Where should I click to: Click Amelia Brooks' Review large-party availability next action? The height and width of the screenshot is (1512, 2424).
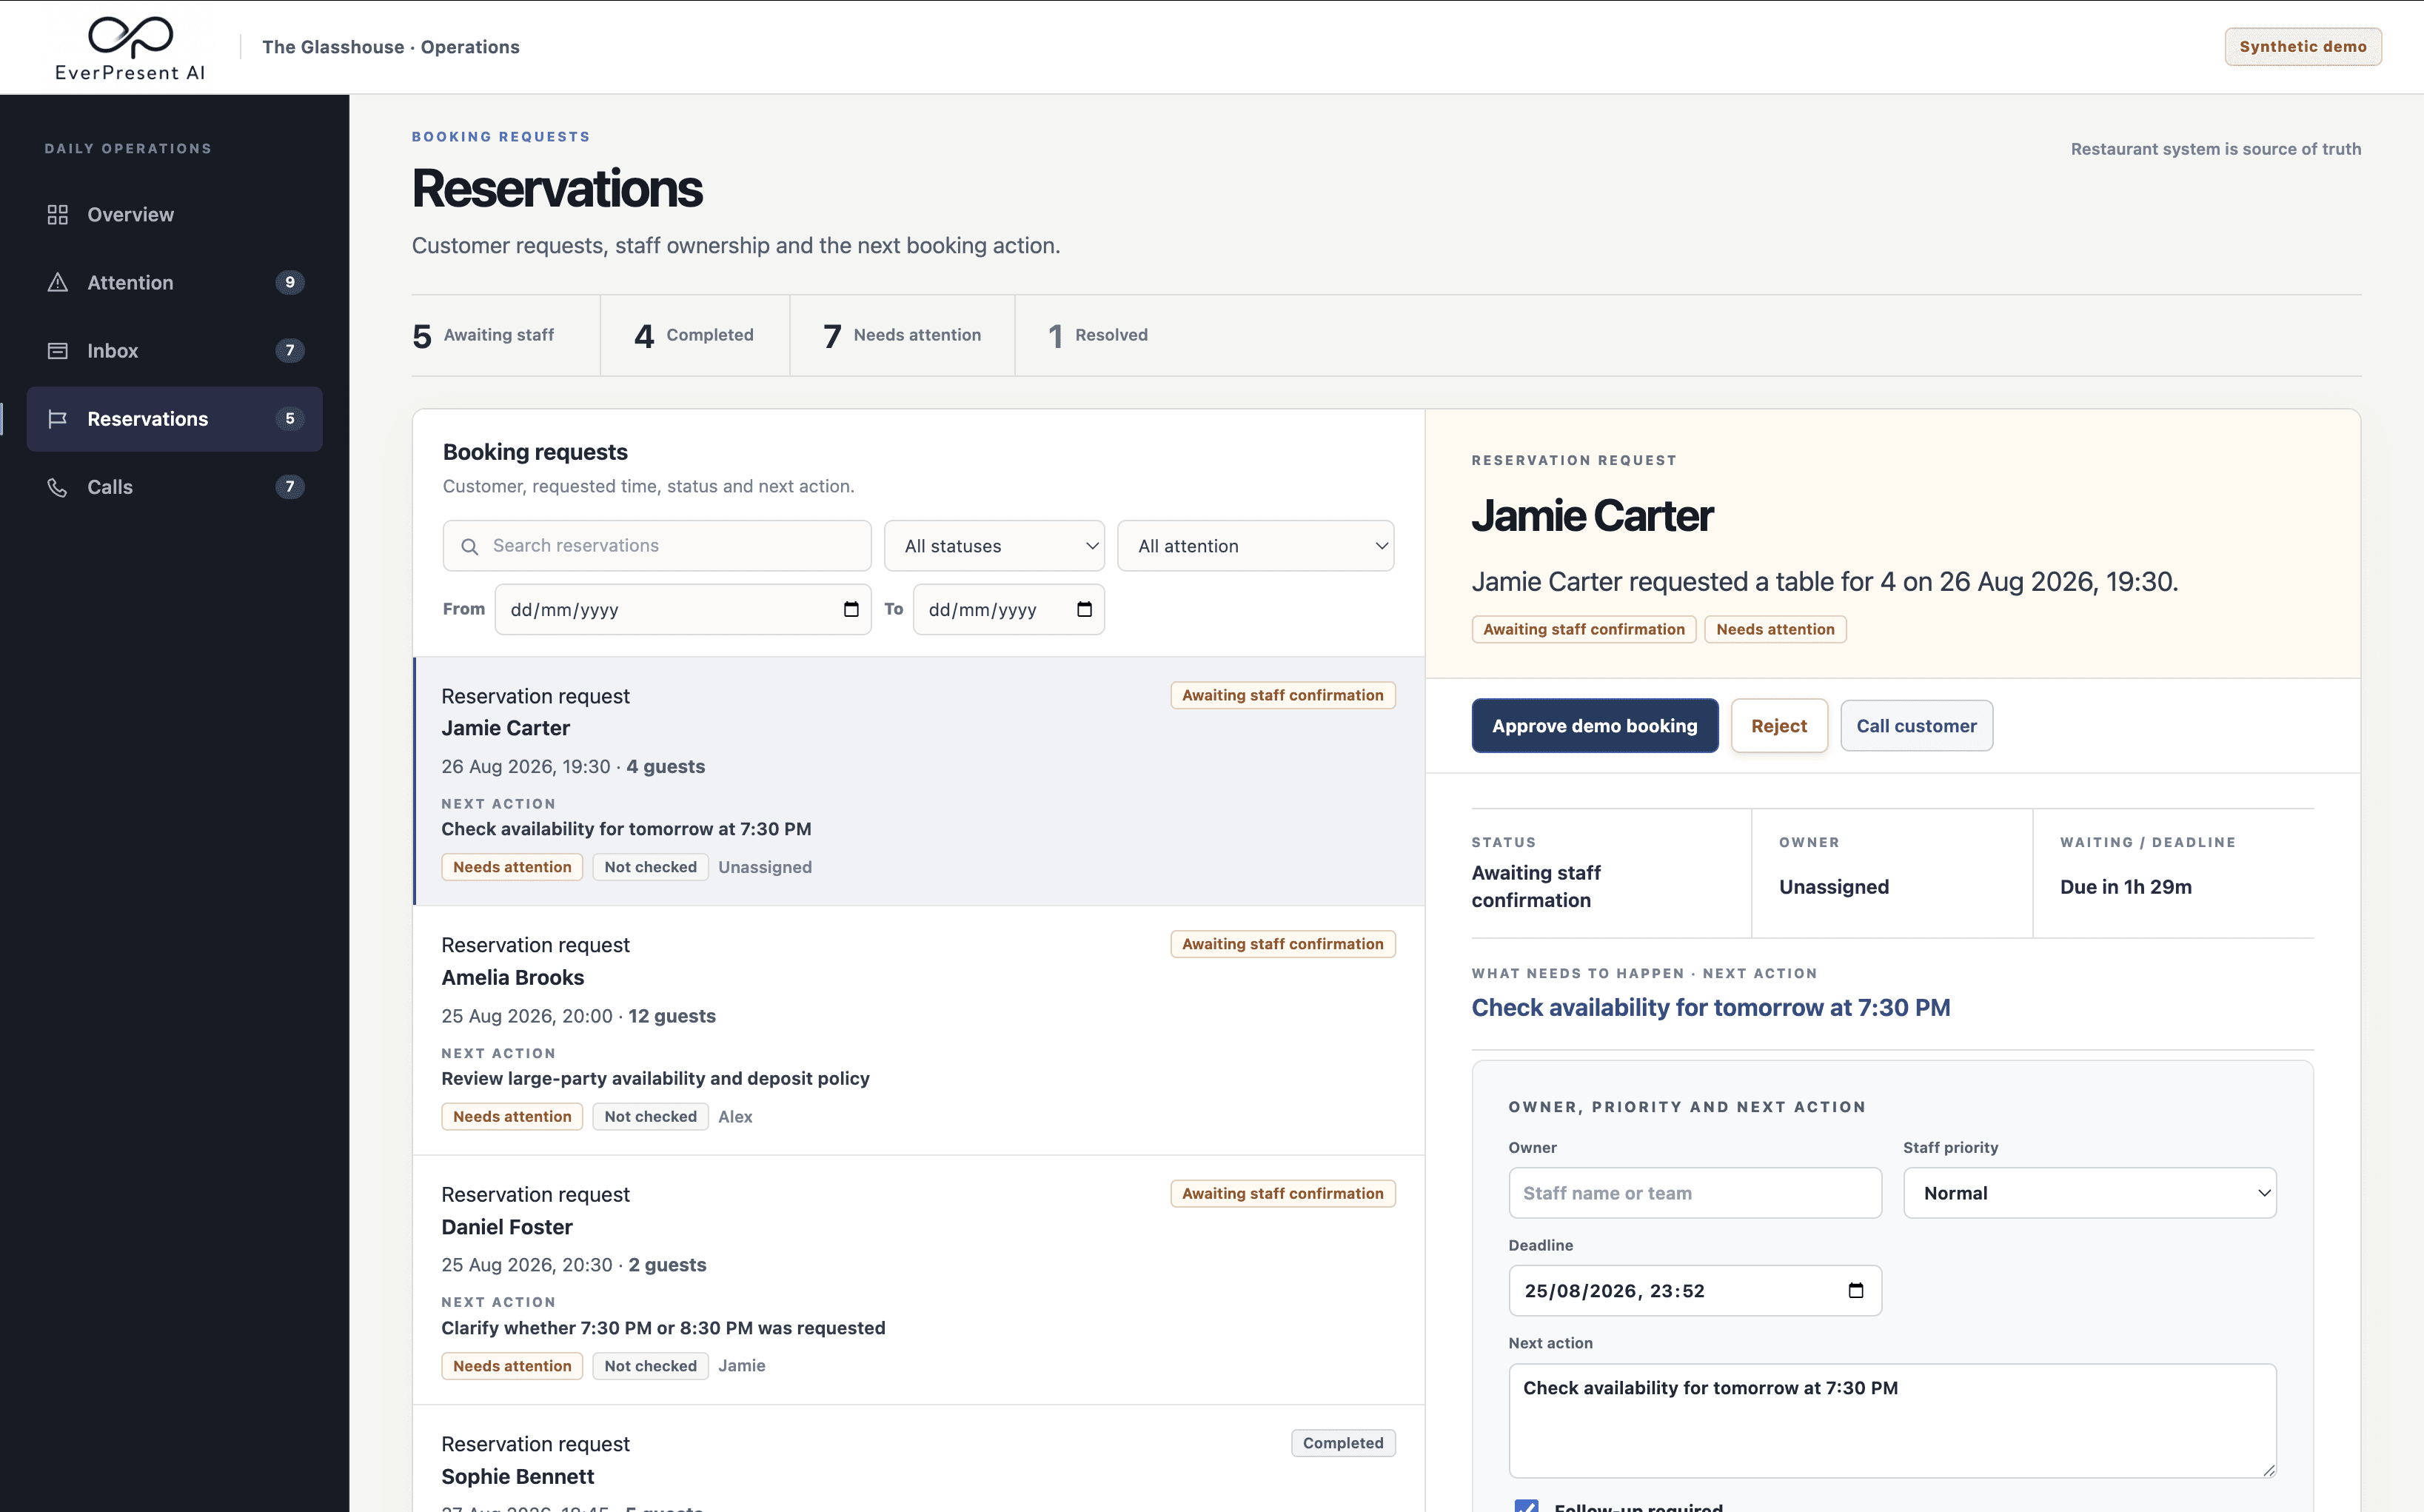(x=656, y=1078)
